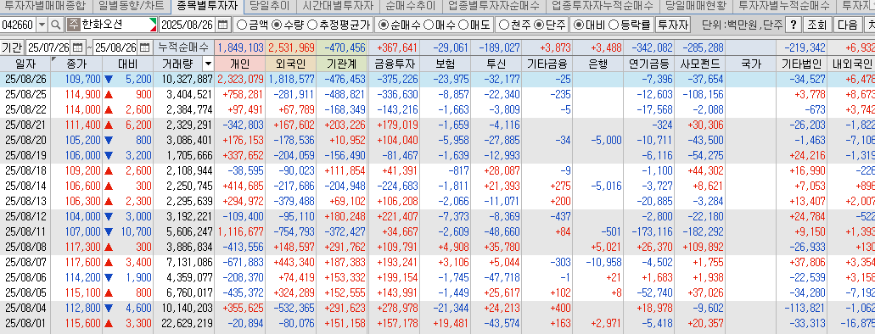The width and height of the screenshot is (875, 334).
Task: Select the 등락률 radio button
Action: tap(614, 25)
